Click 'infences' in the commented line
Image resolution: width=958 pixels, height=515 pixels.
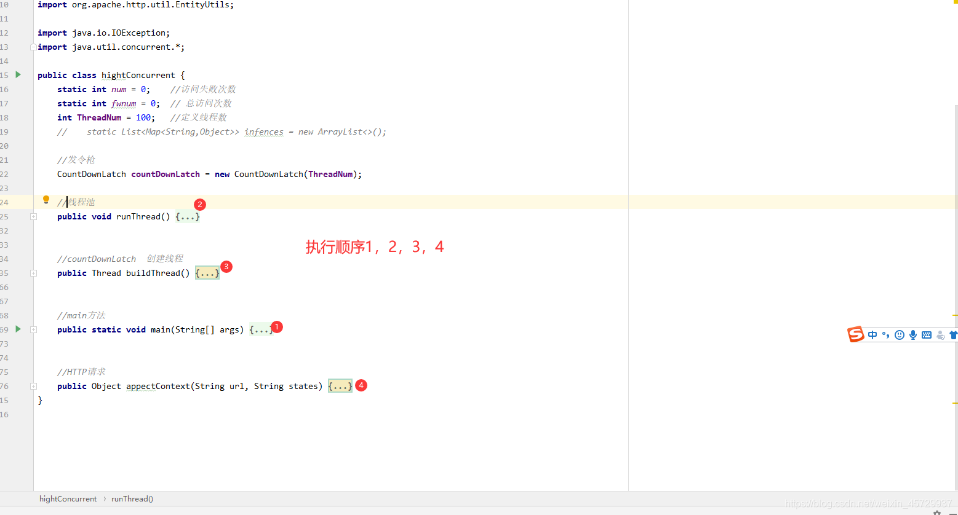(264, 132)
